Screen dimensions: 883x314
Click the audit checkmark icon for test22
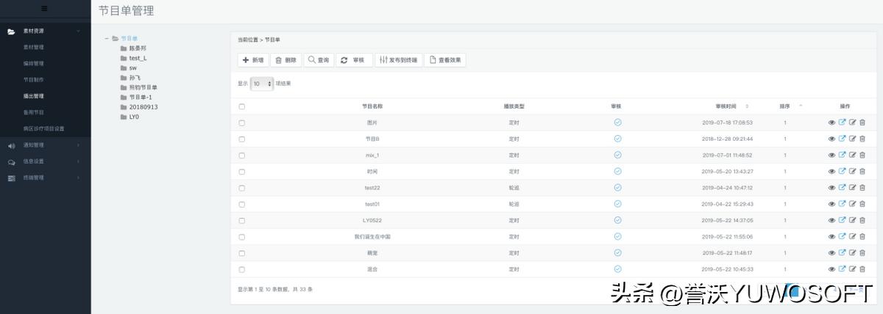click(x=617, y=187)
